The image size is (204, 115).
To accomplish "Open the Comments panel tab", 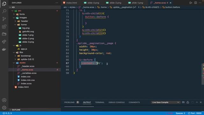I will (134, 102).
